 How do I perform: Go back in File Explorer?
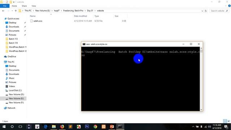click(3, 11)
